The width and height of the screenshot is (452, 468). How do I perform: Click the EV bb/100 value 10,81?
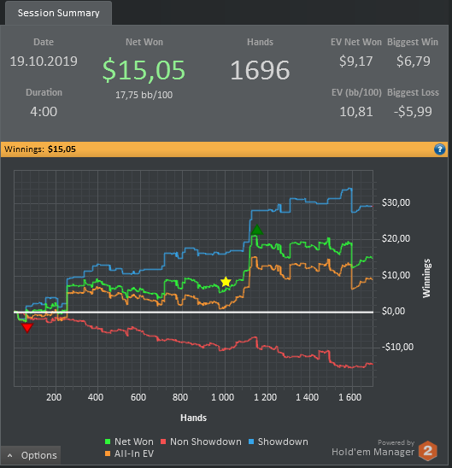(x=356, y=112)
